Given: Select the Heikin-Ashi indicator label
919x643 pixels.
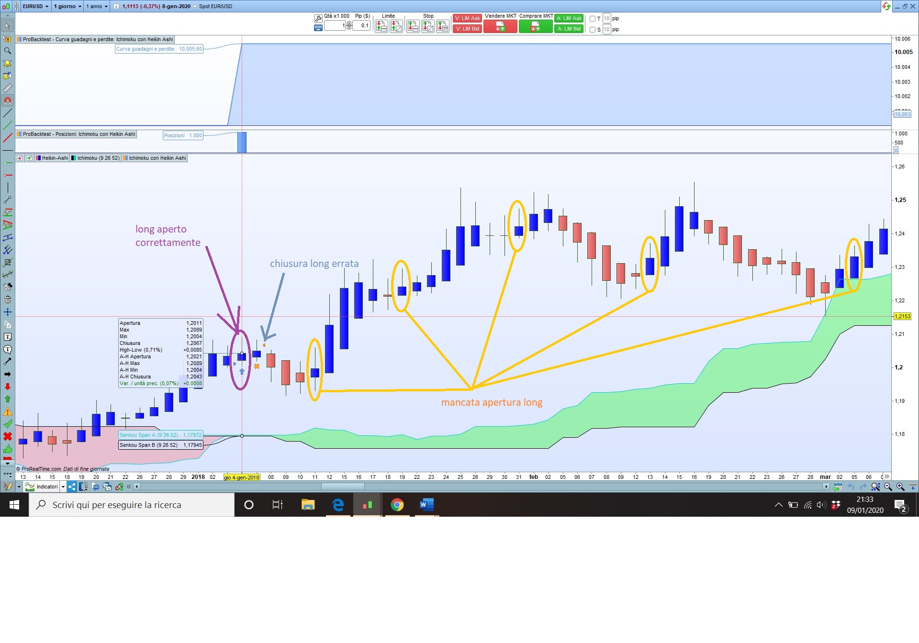Looking at the screenshot, I should click(55, 158).
